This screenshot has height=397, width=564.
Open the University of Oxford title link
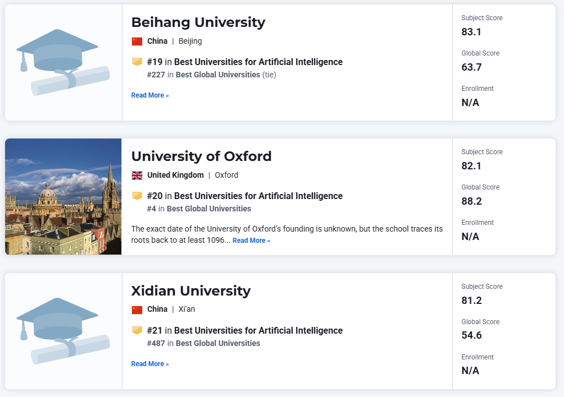pos(201,156)
